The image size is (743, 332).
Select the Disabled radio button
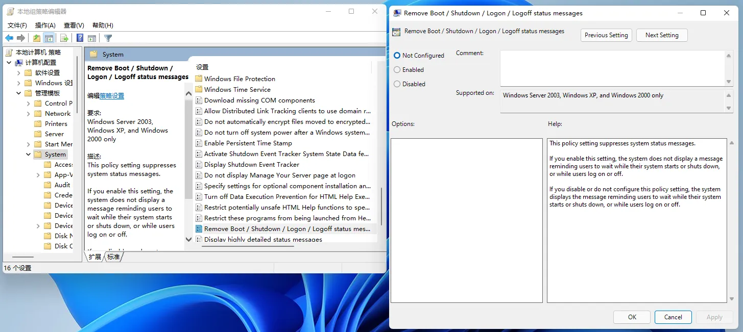pyautogui.click(x=397, y=84)
